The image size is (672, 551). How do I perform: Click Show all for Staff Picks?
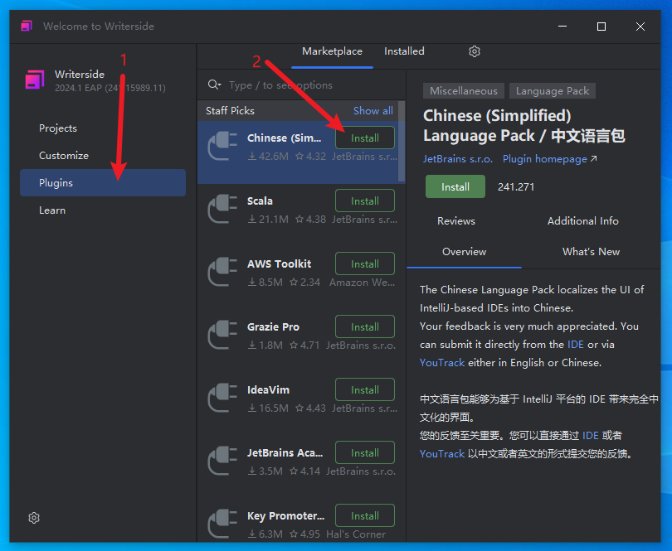coord(373,111)
